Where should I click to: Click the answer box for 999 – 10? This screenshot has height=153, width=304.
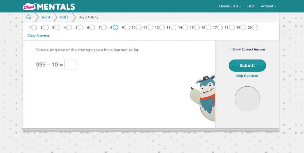click(70, 65)
